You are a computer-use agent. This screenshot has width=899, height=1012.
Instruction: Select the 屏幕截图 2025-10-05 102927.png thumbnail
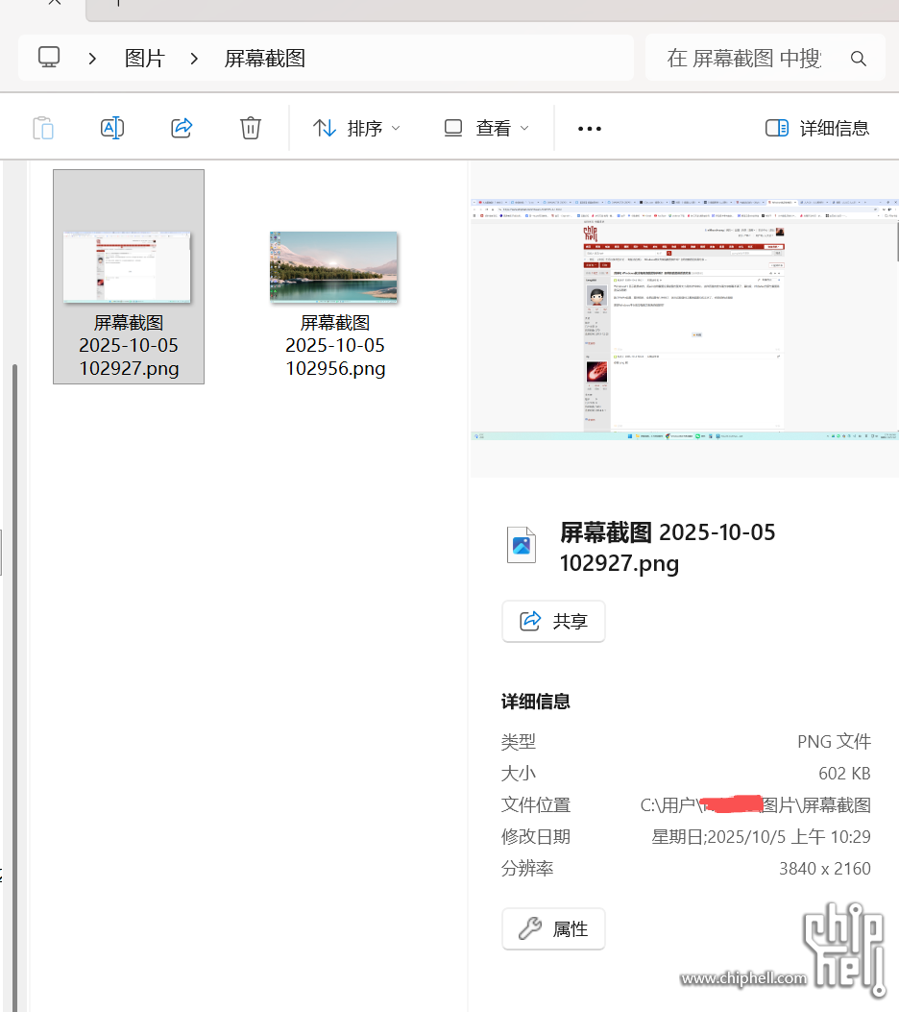(x=129, y=269)
